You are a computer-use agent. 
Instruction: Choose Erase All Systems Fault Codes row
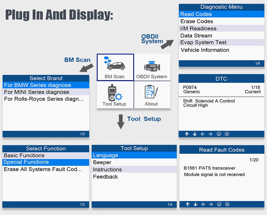click(46, 169)
